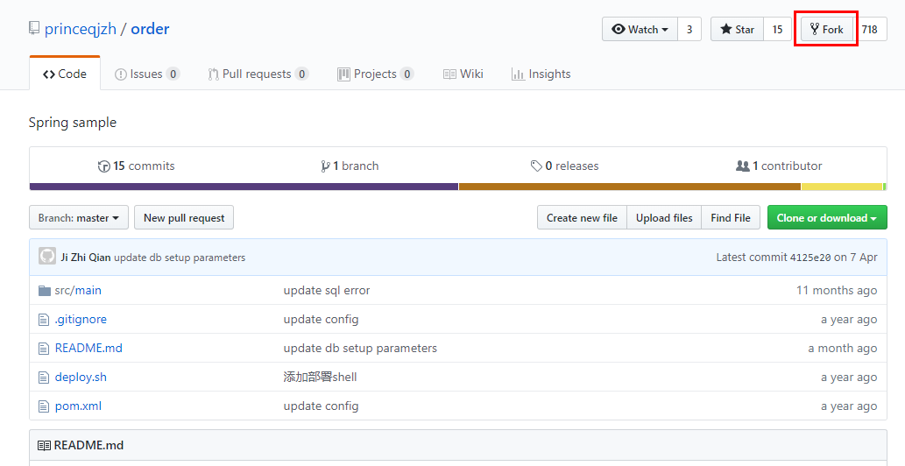This screenshot has height=466, width=905.
Task: Click the README book icon in README header
Action: tap(44, 445)
